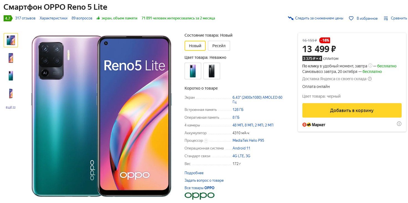Image resolution: width=408 pixels, height=203 pixels.
Task: Choose the black phone color variant
Action: [212, 71]
